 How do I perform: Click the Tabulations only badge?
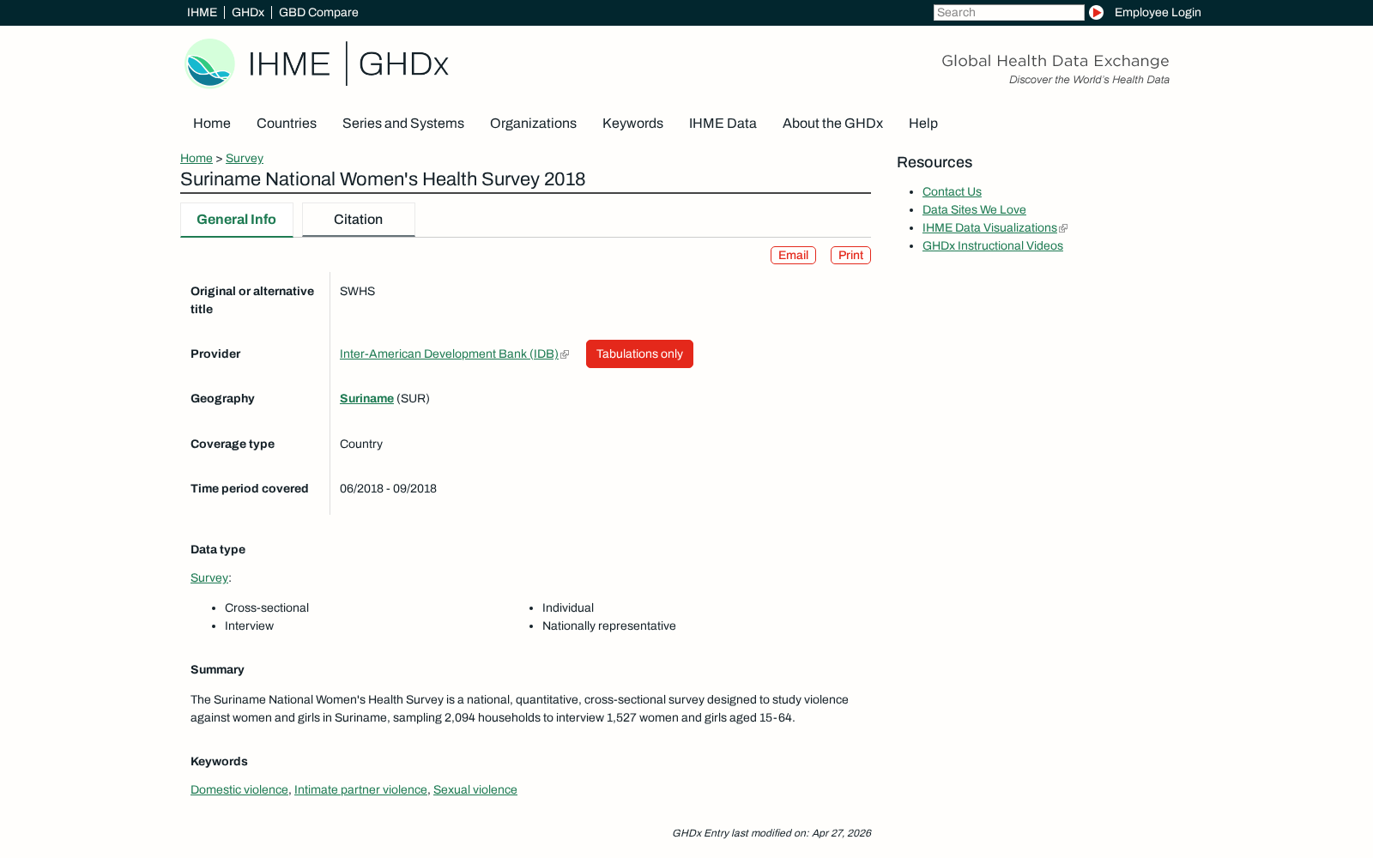[639, 354]
